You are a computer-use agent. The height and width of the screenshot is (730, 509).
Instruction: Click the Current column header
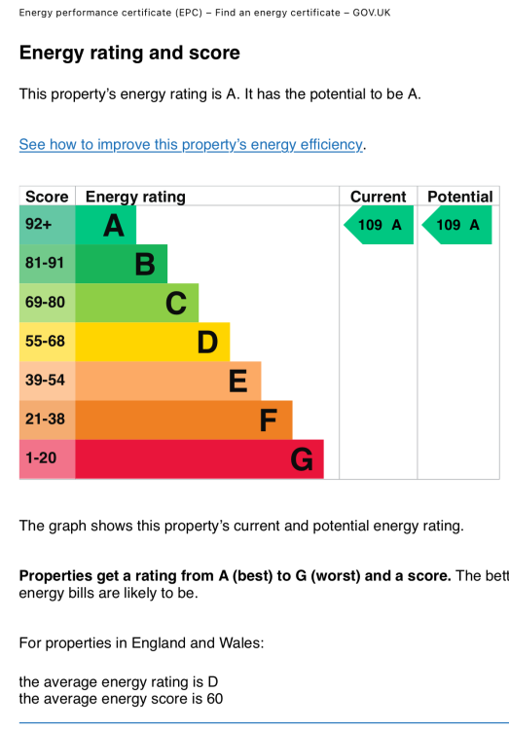[x=379, y=197]
